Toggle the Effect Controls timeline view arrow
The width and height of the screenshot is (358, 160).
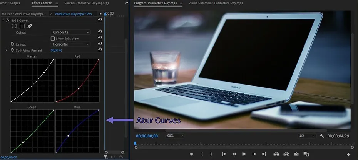[100, 14]
